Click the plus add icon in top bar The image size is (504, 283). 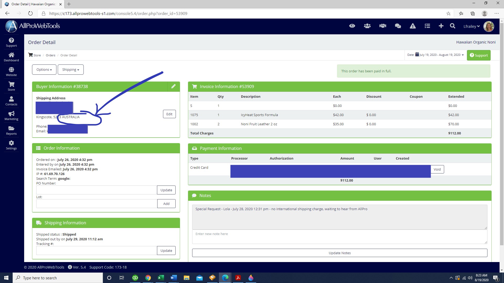point(441,26)
